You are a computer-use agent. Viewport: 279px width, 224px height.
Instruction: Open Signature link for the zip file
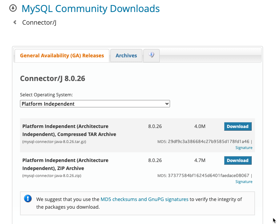pos(244,182)
